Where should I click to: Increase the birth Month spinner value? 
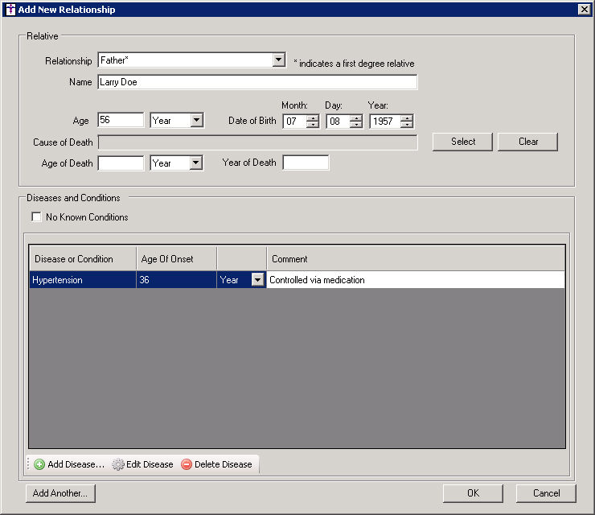click(313, 117)
